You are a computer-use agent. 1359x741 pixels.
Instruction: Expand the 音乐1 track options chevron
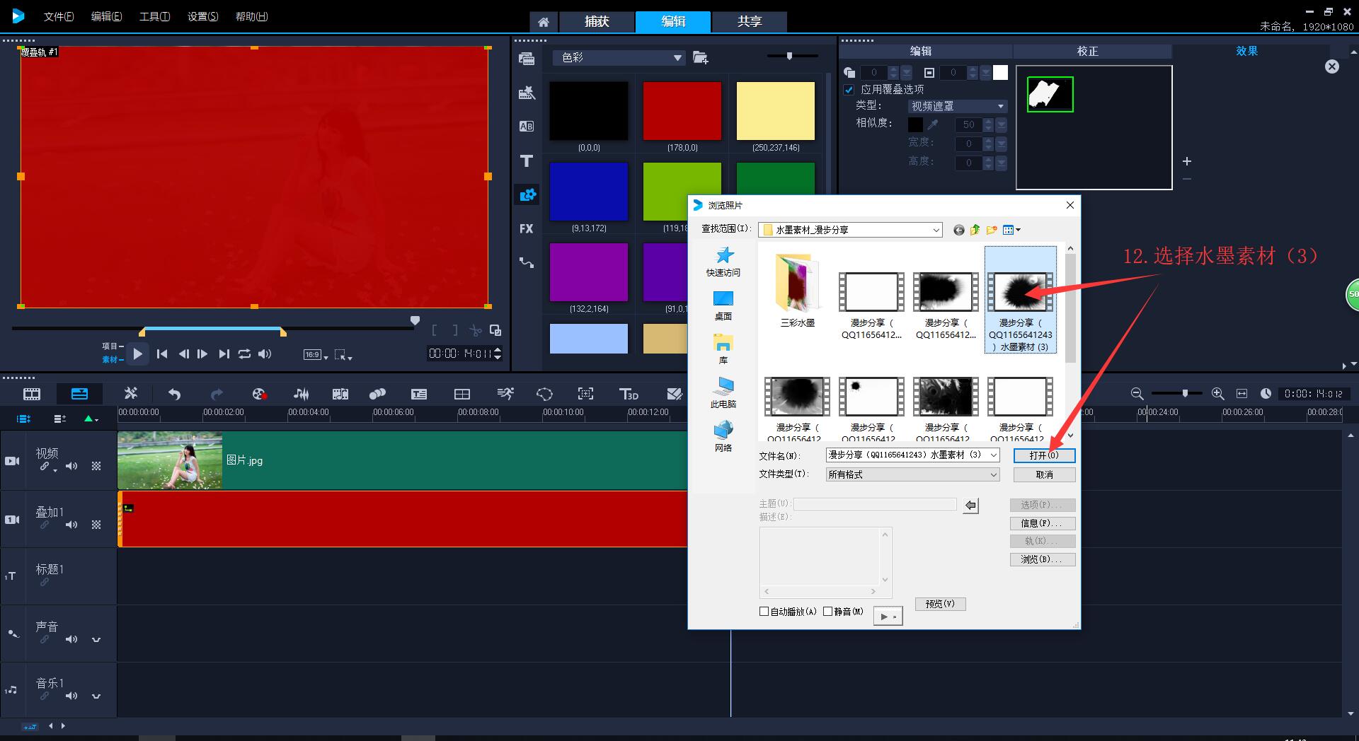(x=96, y=696)
